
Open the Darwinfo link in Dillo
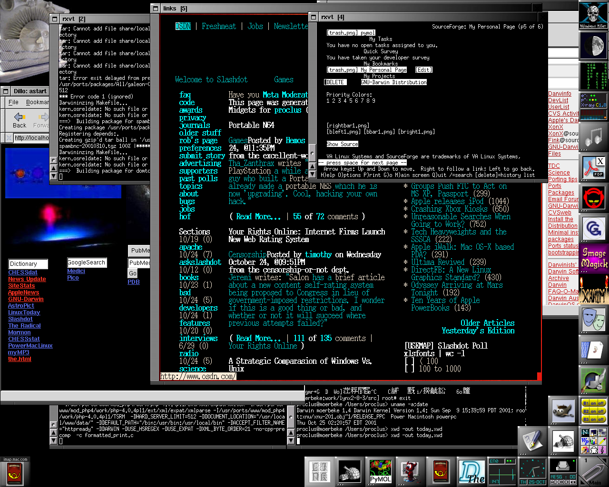pyautogui.click(x=560, y=94)
